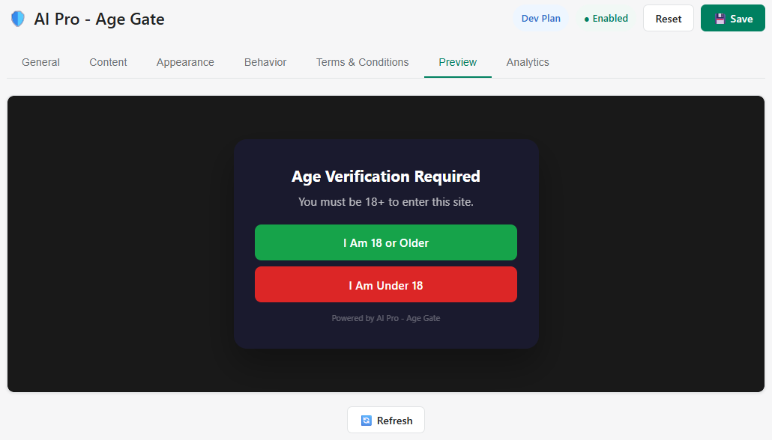Open the Terms & Conditions tab
The image size is (772, 440).
[362, 62]
